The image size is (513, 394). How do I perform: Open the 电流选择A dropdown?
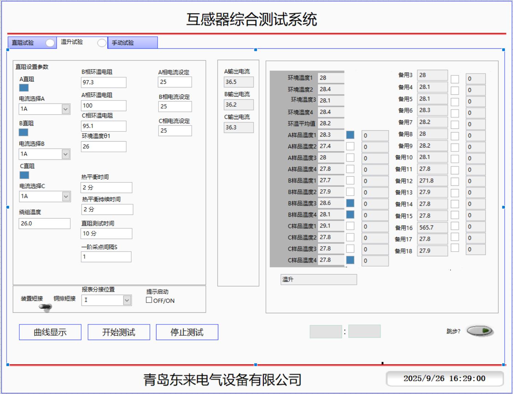click(65, 109)
